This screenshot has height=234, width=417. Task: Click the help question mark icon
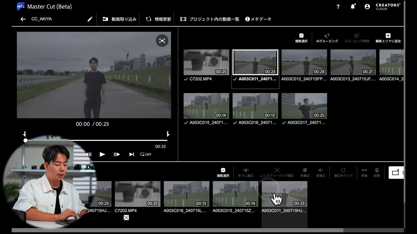tap(338, 7)
